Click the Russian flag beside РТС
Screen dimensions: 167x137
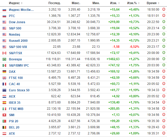(4, 16)
